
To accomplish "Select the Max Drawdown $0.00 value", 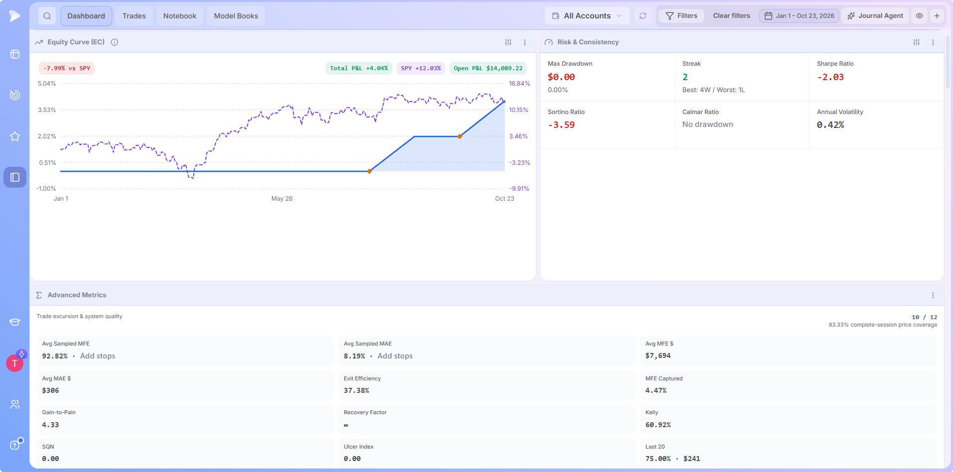I will click(x=561, y=77).
